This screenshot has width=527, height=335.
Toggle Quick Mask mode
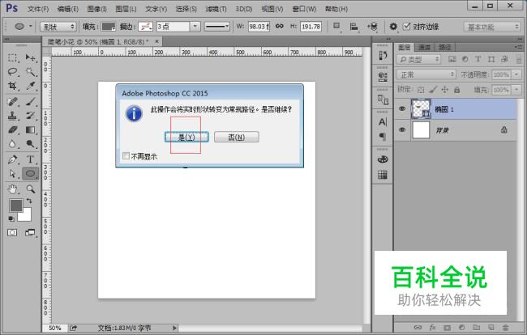click(x=12, y=232)
